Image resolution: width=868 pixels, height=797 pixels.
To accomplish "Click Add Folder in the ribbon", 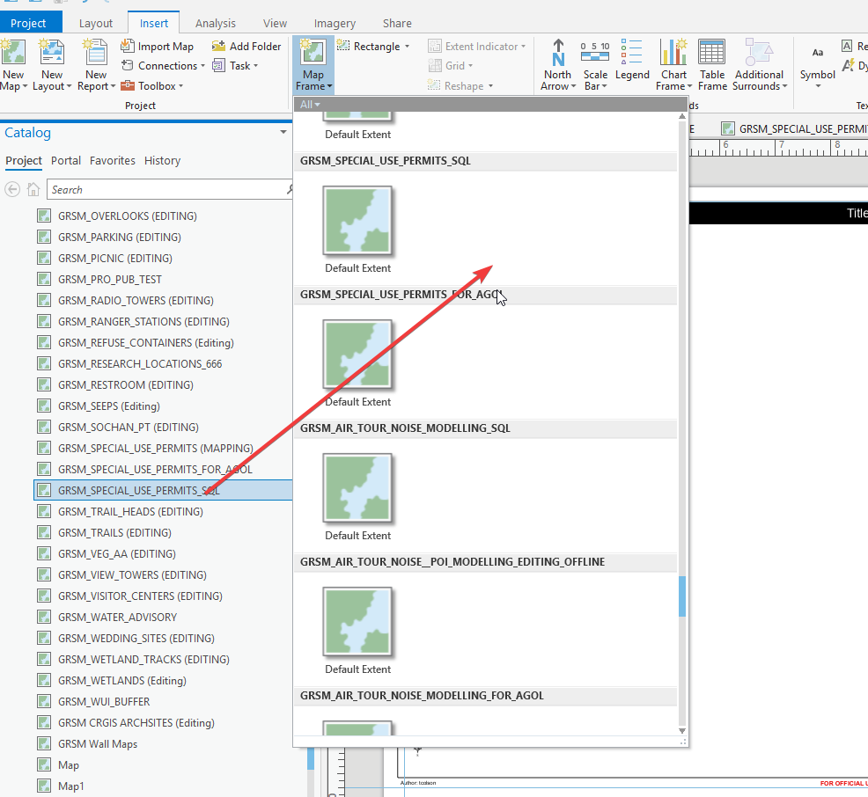I will tap(246, 47).
